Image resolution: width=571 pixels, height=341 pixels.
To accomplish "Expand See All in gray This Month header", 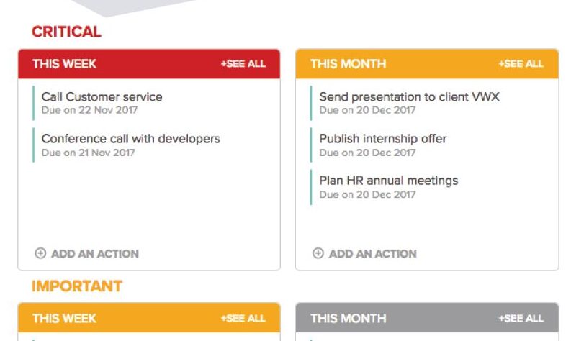I will (x=521, y=319).
